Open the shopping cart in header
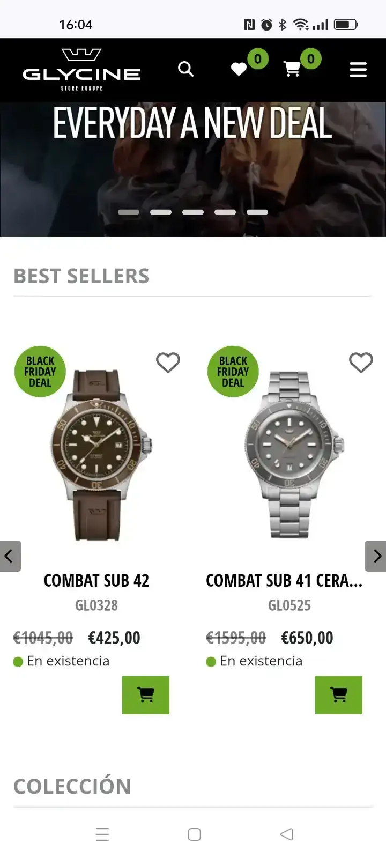 (x=292, y=69)
